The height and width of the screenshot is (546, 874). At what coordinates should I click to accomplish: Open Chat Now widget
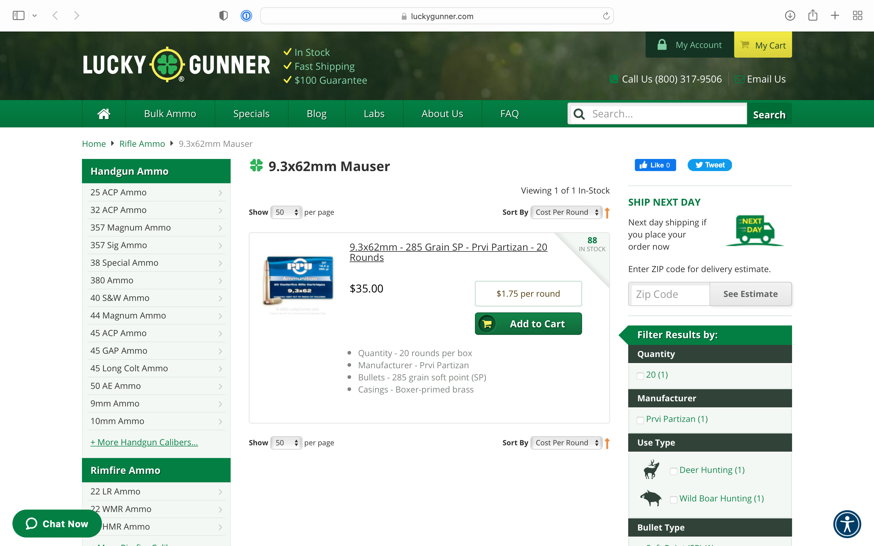coord(57,524)
